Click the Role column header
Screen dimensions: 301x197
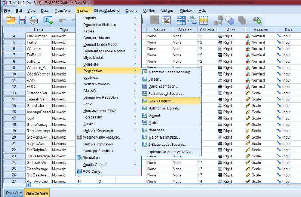(289, 30)
